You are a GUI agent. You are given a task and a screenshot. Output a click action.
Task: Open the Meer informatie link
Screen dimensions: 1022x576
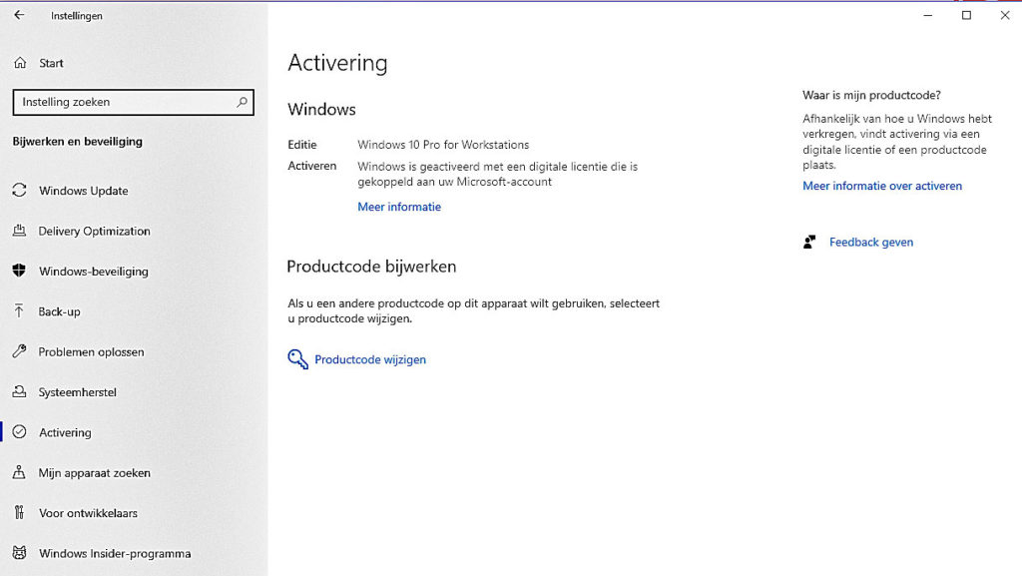[399, 207]
